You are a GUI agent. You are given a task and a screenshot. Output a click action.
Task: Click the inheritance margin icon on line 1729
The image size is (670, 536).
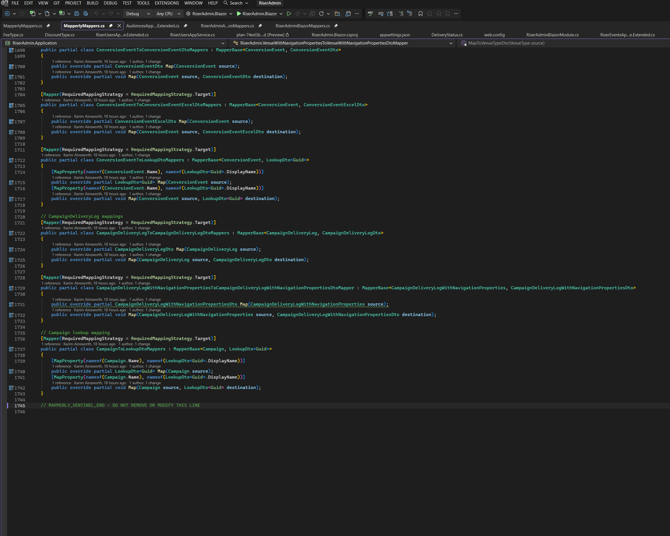[11, 288]
